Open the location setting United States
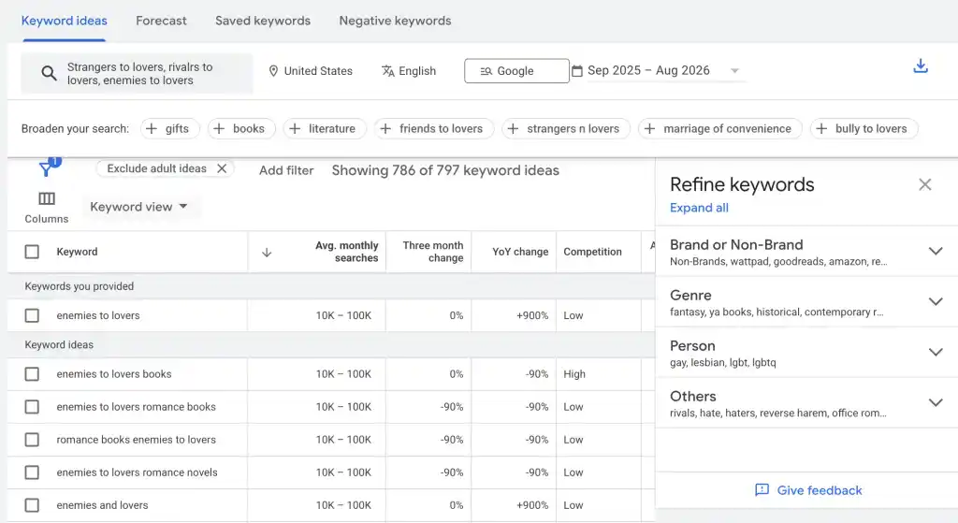The width and height of the screenshot is (958, 523). coord(311,71)
